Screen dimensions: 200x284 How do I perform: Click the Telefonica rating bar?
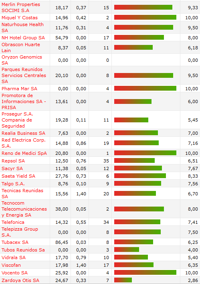(137, 222)
